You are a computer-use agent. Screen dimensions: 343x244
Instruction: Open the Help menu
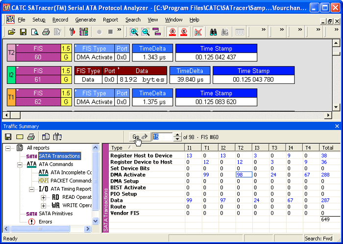(194, 20)
